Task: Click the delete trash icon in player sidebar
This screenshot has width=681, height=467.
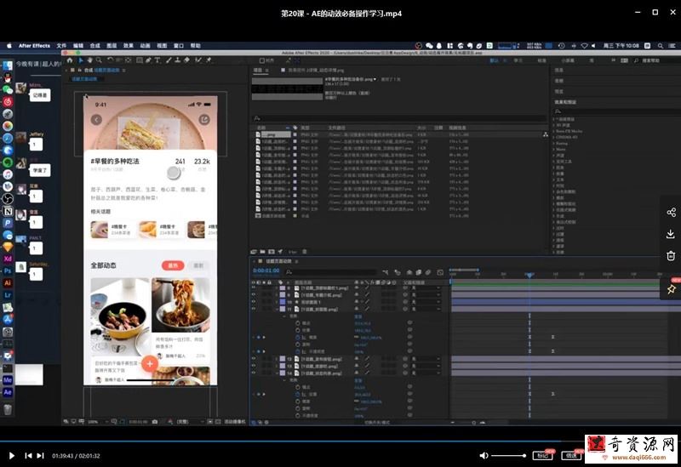Action: [671, 256]
